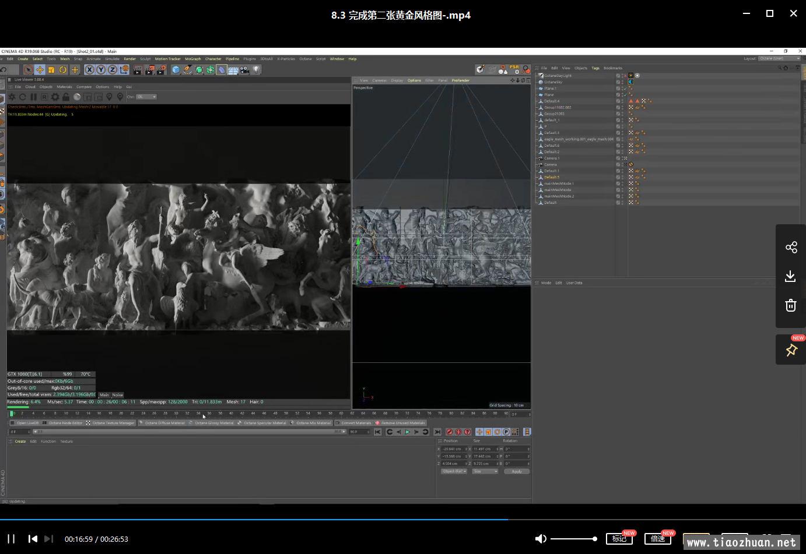Toggle visibility dots of Camera.1 object

(622, 158)
